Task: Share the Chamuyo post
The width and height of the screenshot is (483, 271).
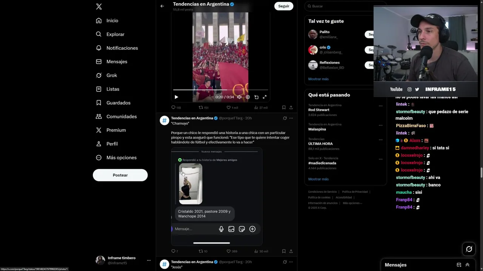Action: (x=291, y=251)
